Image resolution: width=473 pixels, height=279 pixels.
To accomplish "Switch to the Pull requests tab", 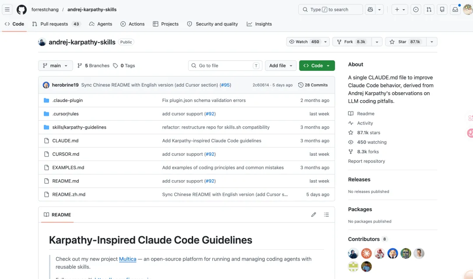I will pyautogui.click(x=54, y=24).
